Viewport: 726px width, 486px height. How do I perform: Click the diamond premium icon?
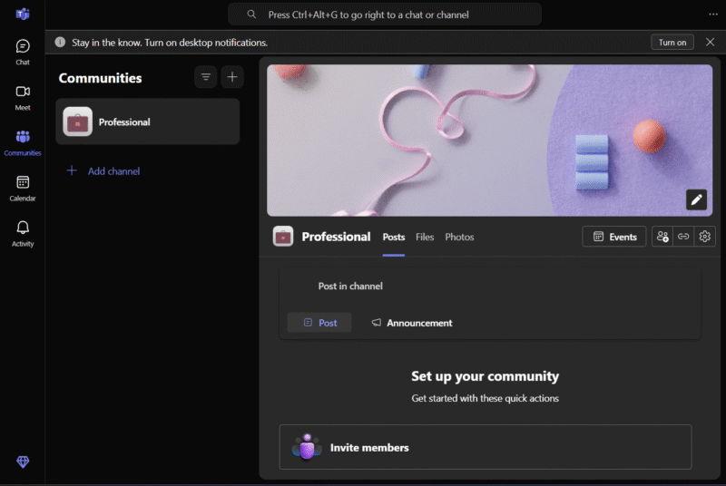click(23, 462)
